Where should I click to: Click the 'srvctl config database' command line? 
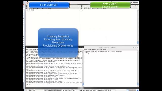(x=103, y=51)
